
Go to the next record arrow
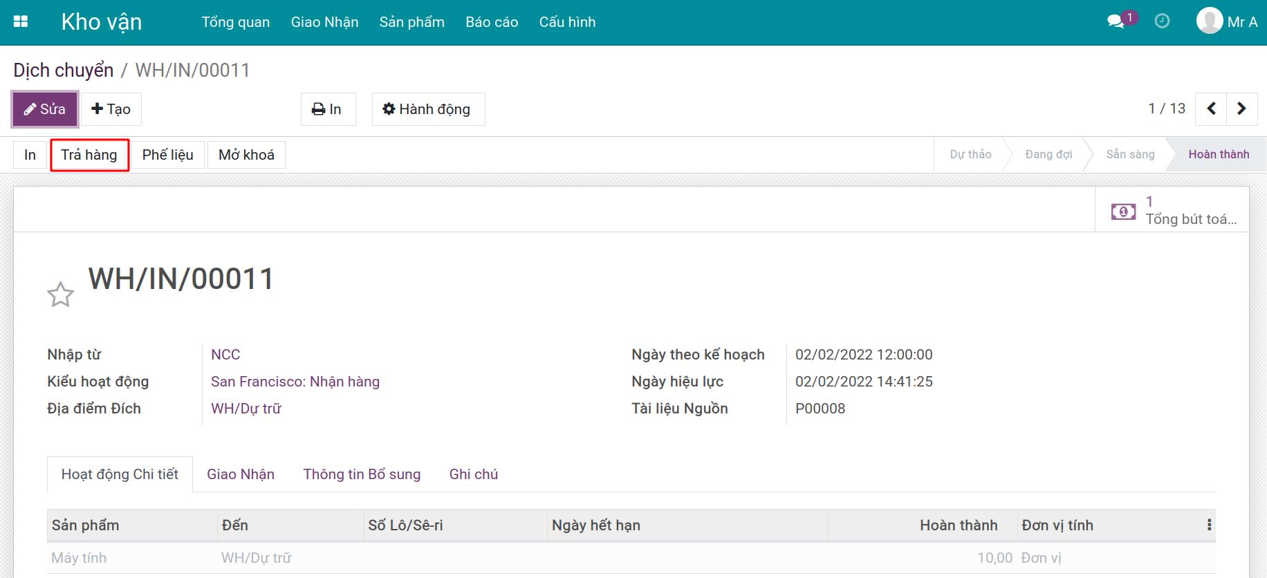point(1241,109)
